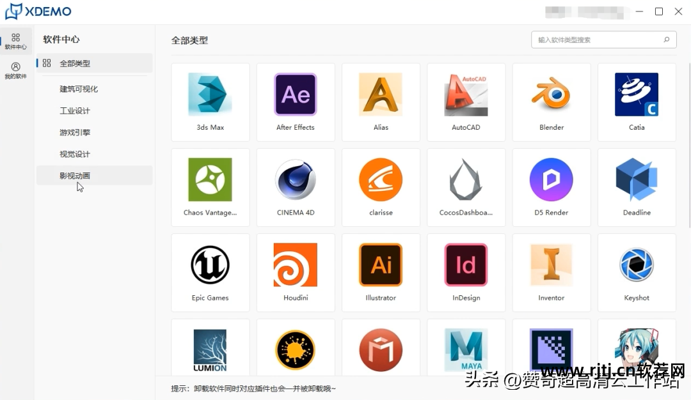This screenshot has height=400, width=691.
Task: Open the red cube app icon beside Maya
Action: click(x=381, y=350)
